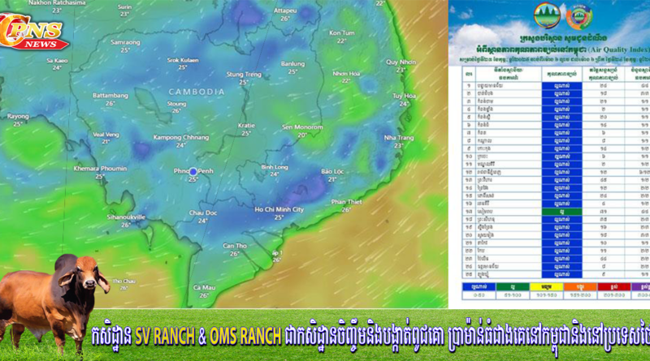Click the "Sen Monorom" label
This screenshot has width=650, height=361.
tap(302, 127)
